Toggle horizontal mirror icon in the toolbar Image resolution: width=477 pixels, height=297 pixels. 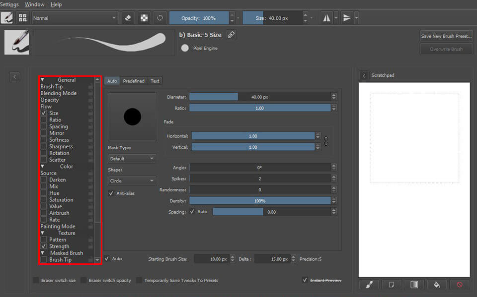326,17
